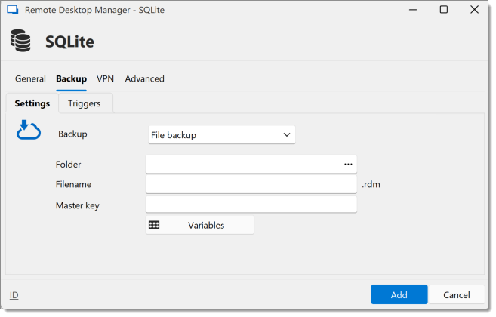Click the ID link
Image resolution: width=496 pixels, height=317 pixels.
[14, 295]
